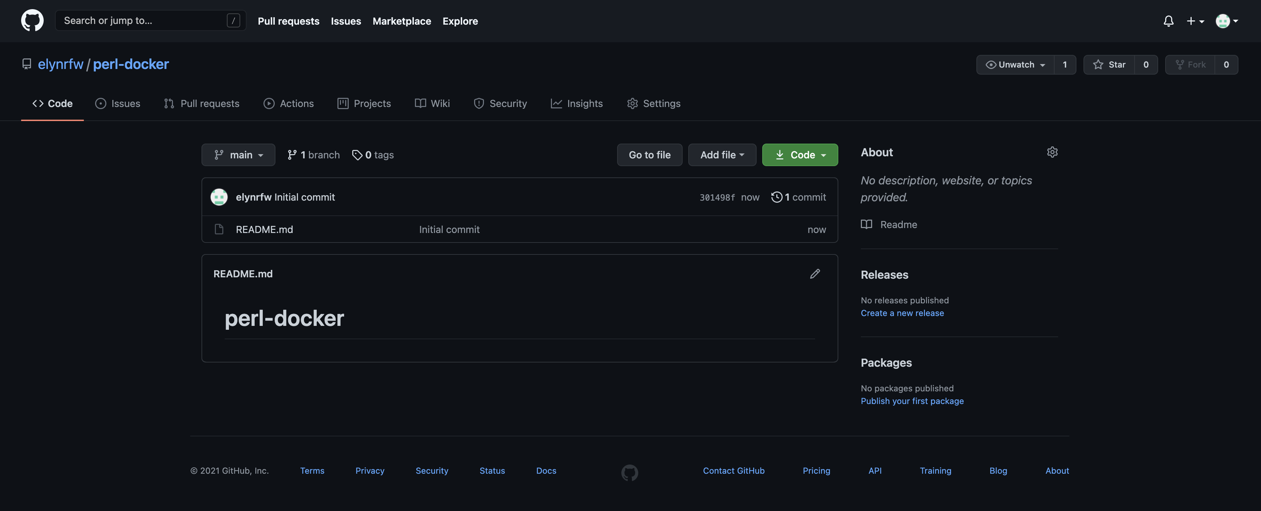View the 1 branch link
The height and width of the screenshot is (511, 1261).
point(313,154)
